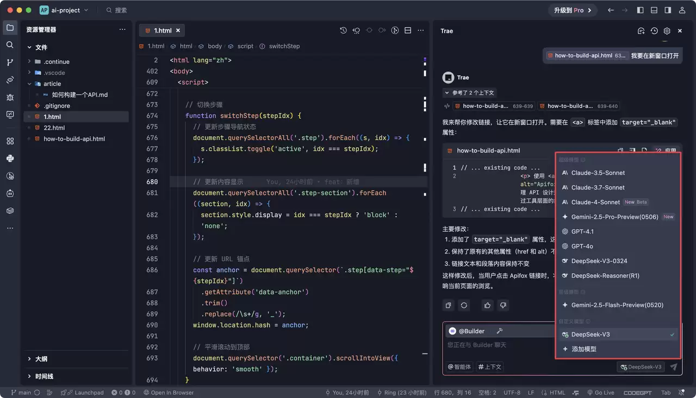Open the ai-project workspace dropdown
The height and width of the screenshot is (398, 696).
pos(65,10)
